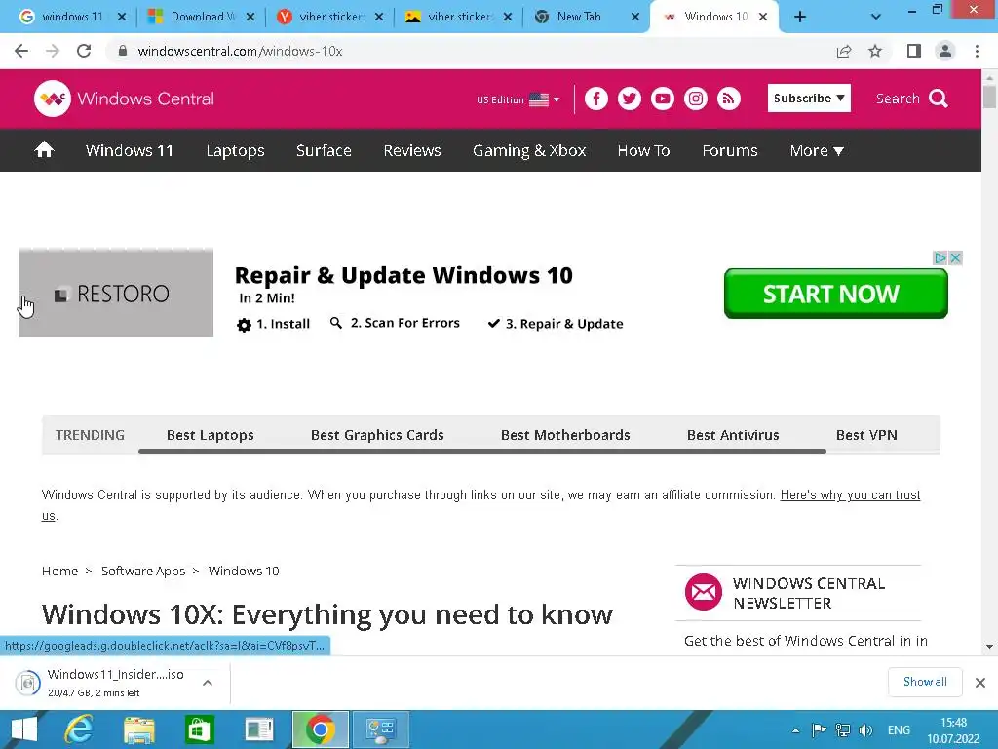The height and width of the screenshot is (749, 998).
Task: Open the side panel icon in Chrome toolbar
Action: coord(914,51)
